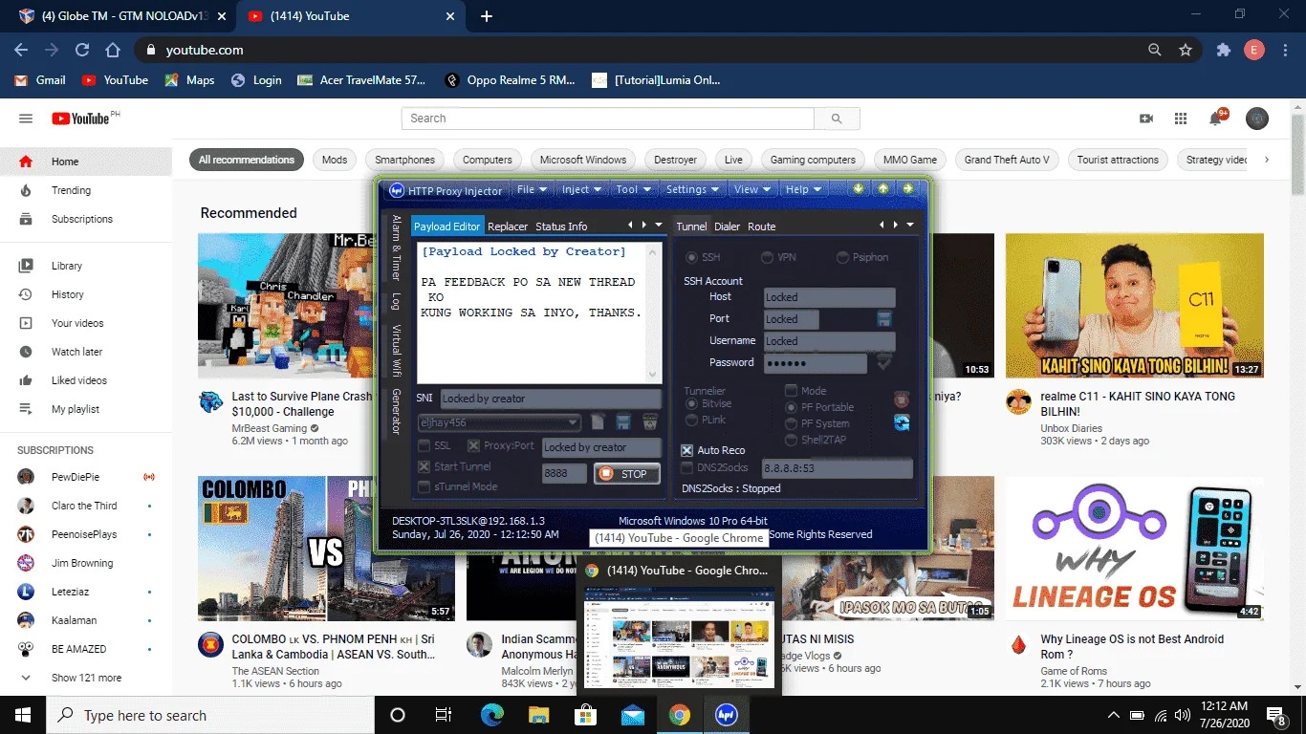This screenshot has height=734, width=1306.
Task: Open the Help dropdown menu
Action: pos(803,189)
